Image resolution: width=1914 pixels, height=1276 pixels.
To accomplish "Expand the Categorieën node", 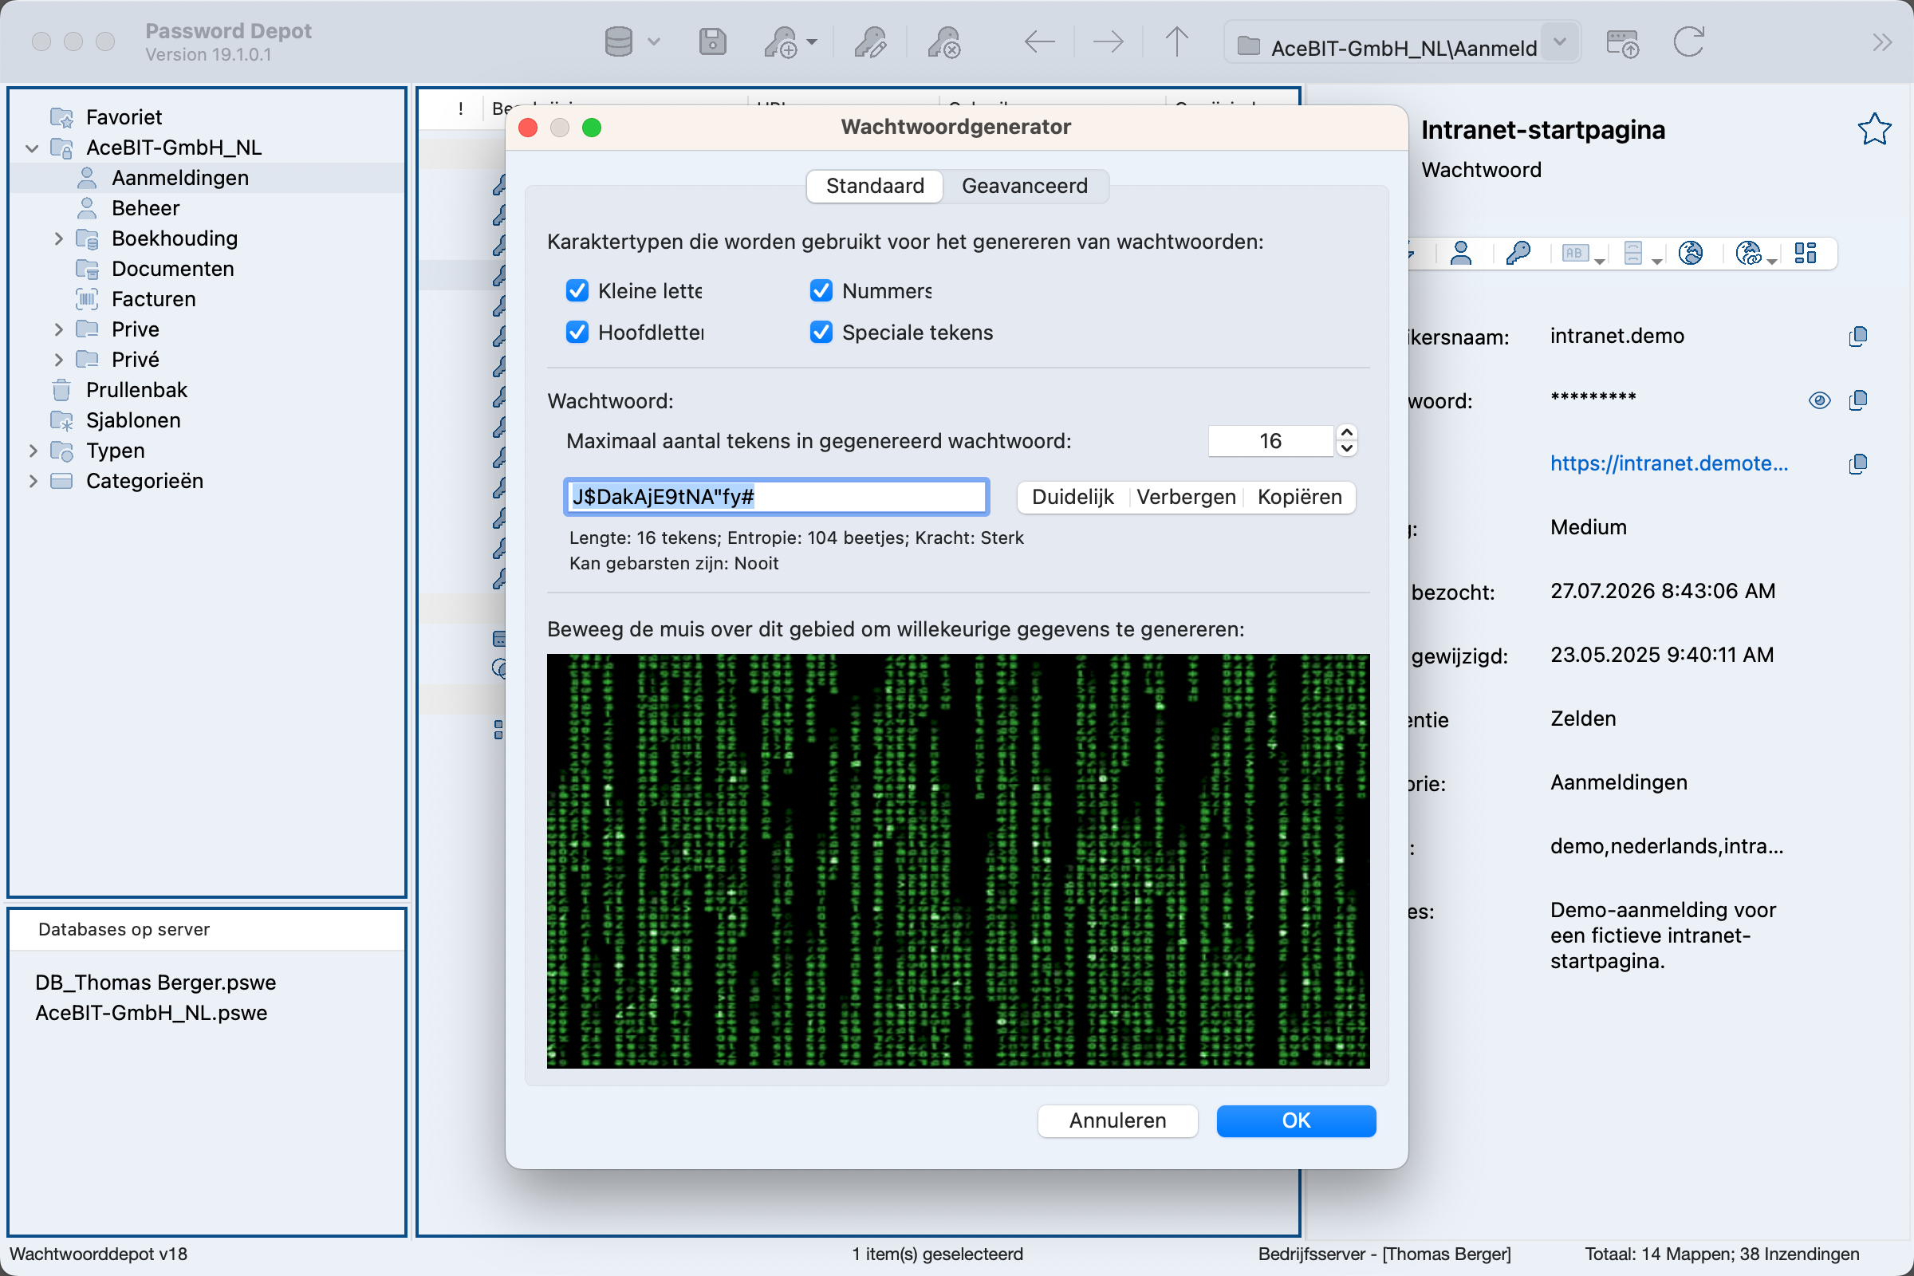I will pyautogui.click(x=33, y=481).
